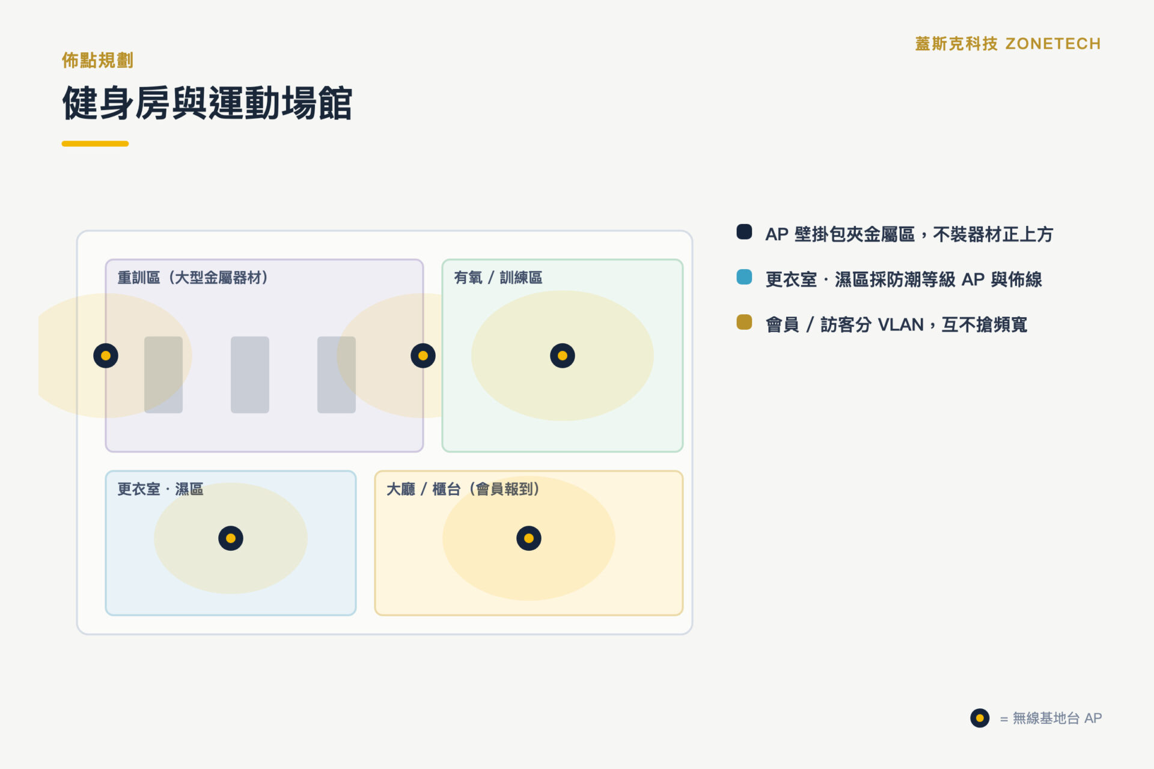Click the 蓋斯克科技 ZONETECH brand text
The width and height of the screenshot is (1154, 769).
point(1008,44)
